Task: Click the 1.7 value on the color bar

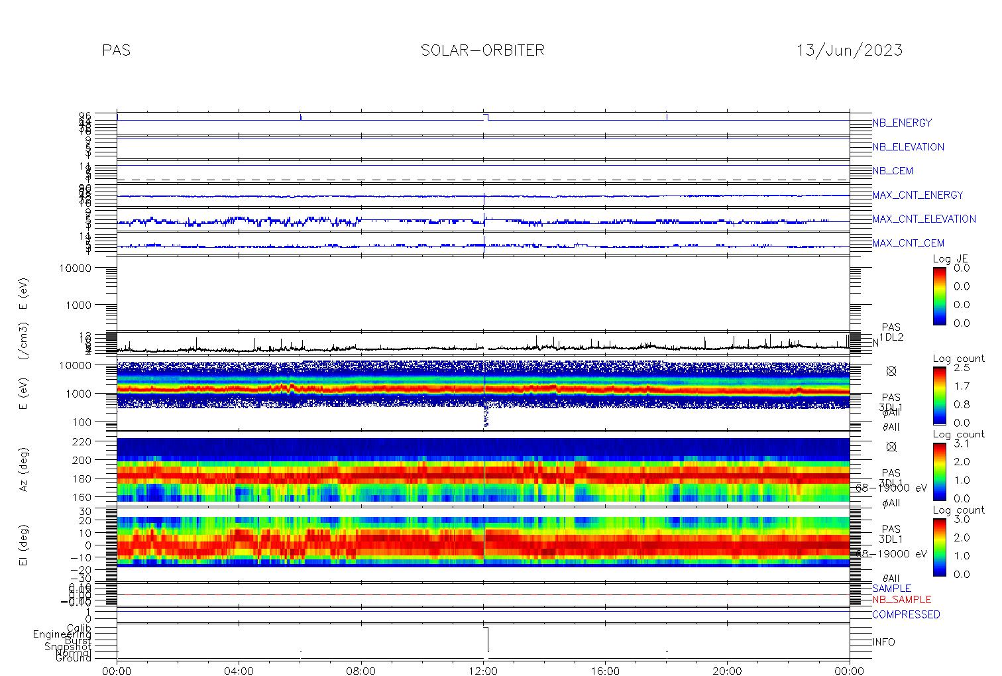Action: pos(961,386)
